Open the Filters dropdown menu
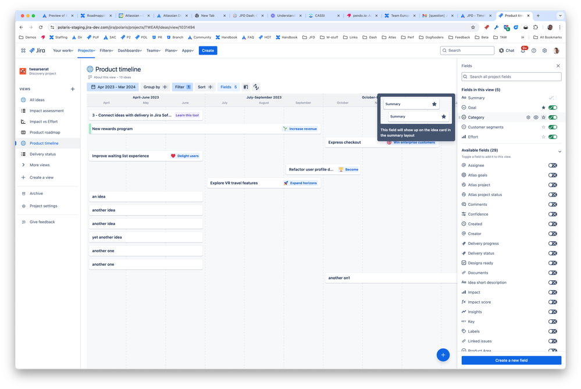The height and width of the screenshot is (389, 581). pos(106,51)
